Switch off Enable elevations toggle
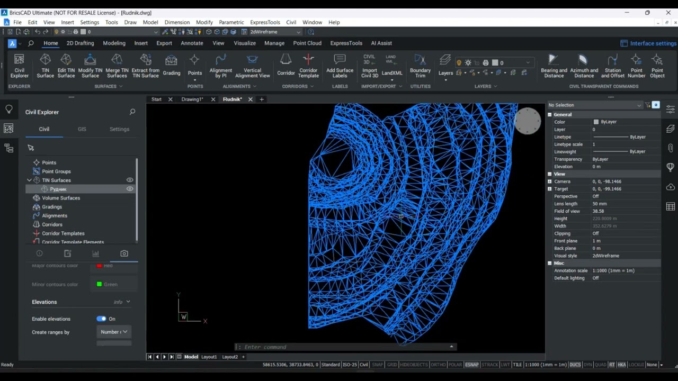678x381 pixels. point(101,319)
